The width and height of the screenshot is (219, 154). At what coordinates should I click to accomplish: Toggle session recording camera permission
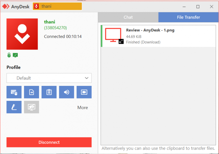pyautogui.click(x=84, y=92)
